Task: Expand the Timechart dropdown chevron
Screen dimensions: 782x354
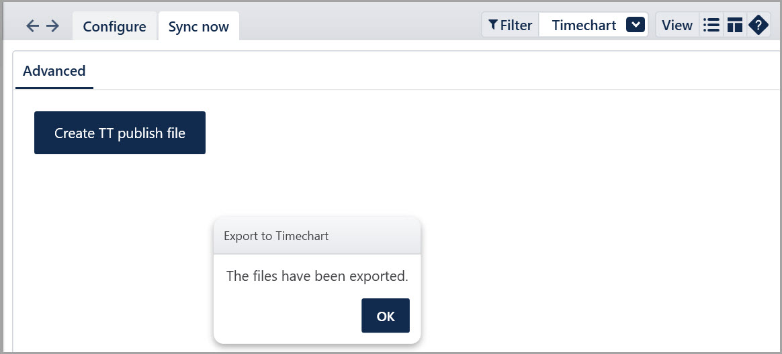Action: tap(636, 25)
